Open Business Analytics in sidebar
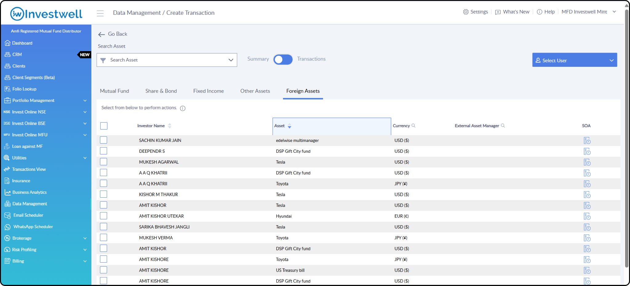The height and width of the screenshot is (286, 630). (x=30, y=192)
